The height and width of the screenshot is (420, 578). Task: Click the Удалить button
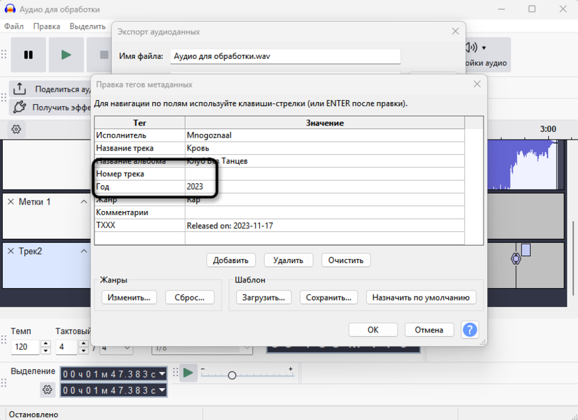pos(288,260)
